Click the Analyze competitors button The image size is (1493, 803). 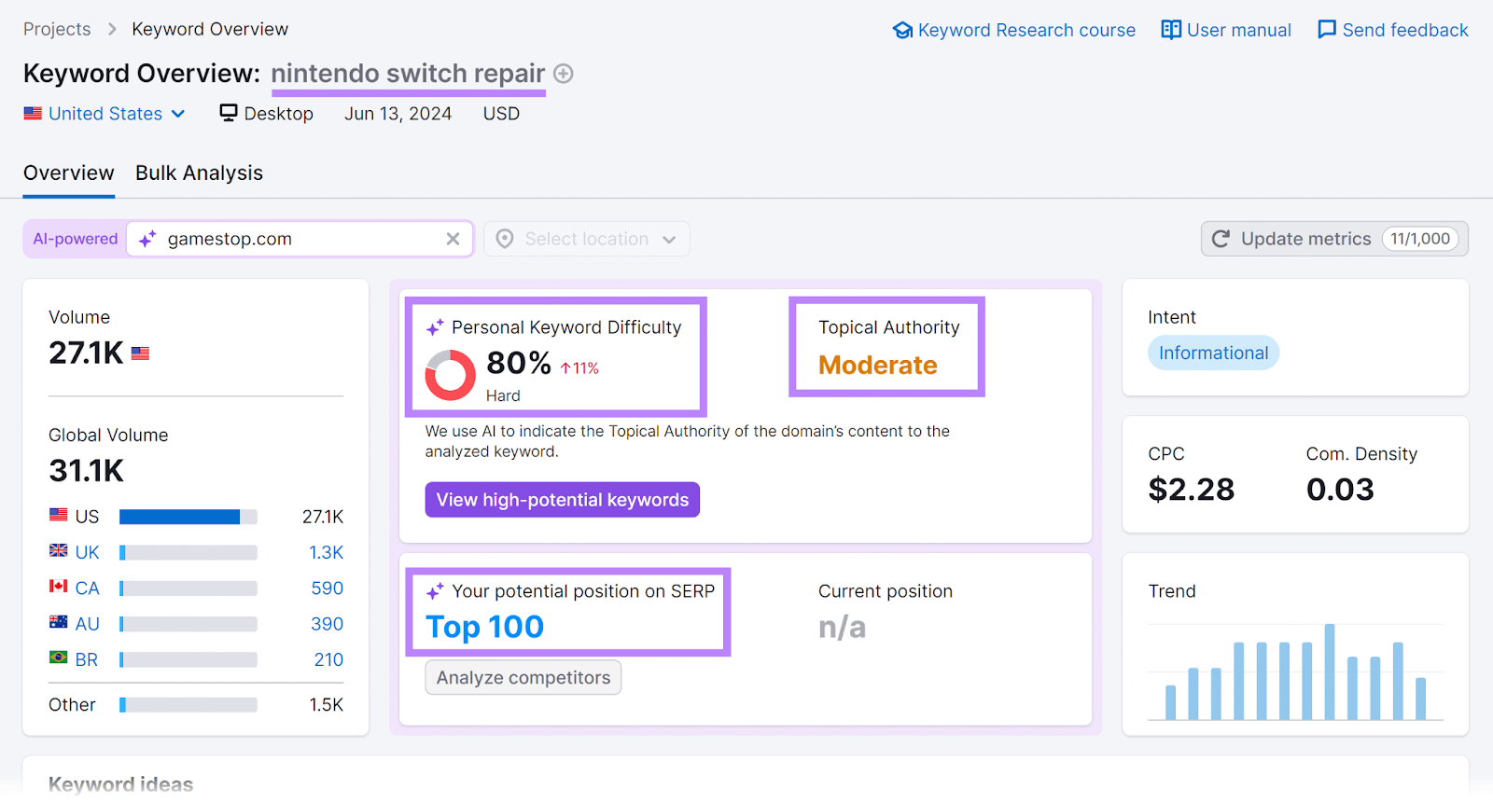[x=523, y=677]
